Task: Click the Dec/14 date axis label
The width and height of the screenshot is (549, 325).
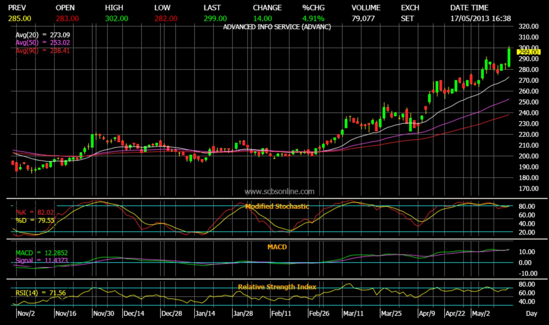Action: click(134, 314)
